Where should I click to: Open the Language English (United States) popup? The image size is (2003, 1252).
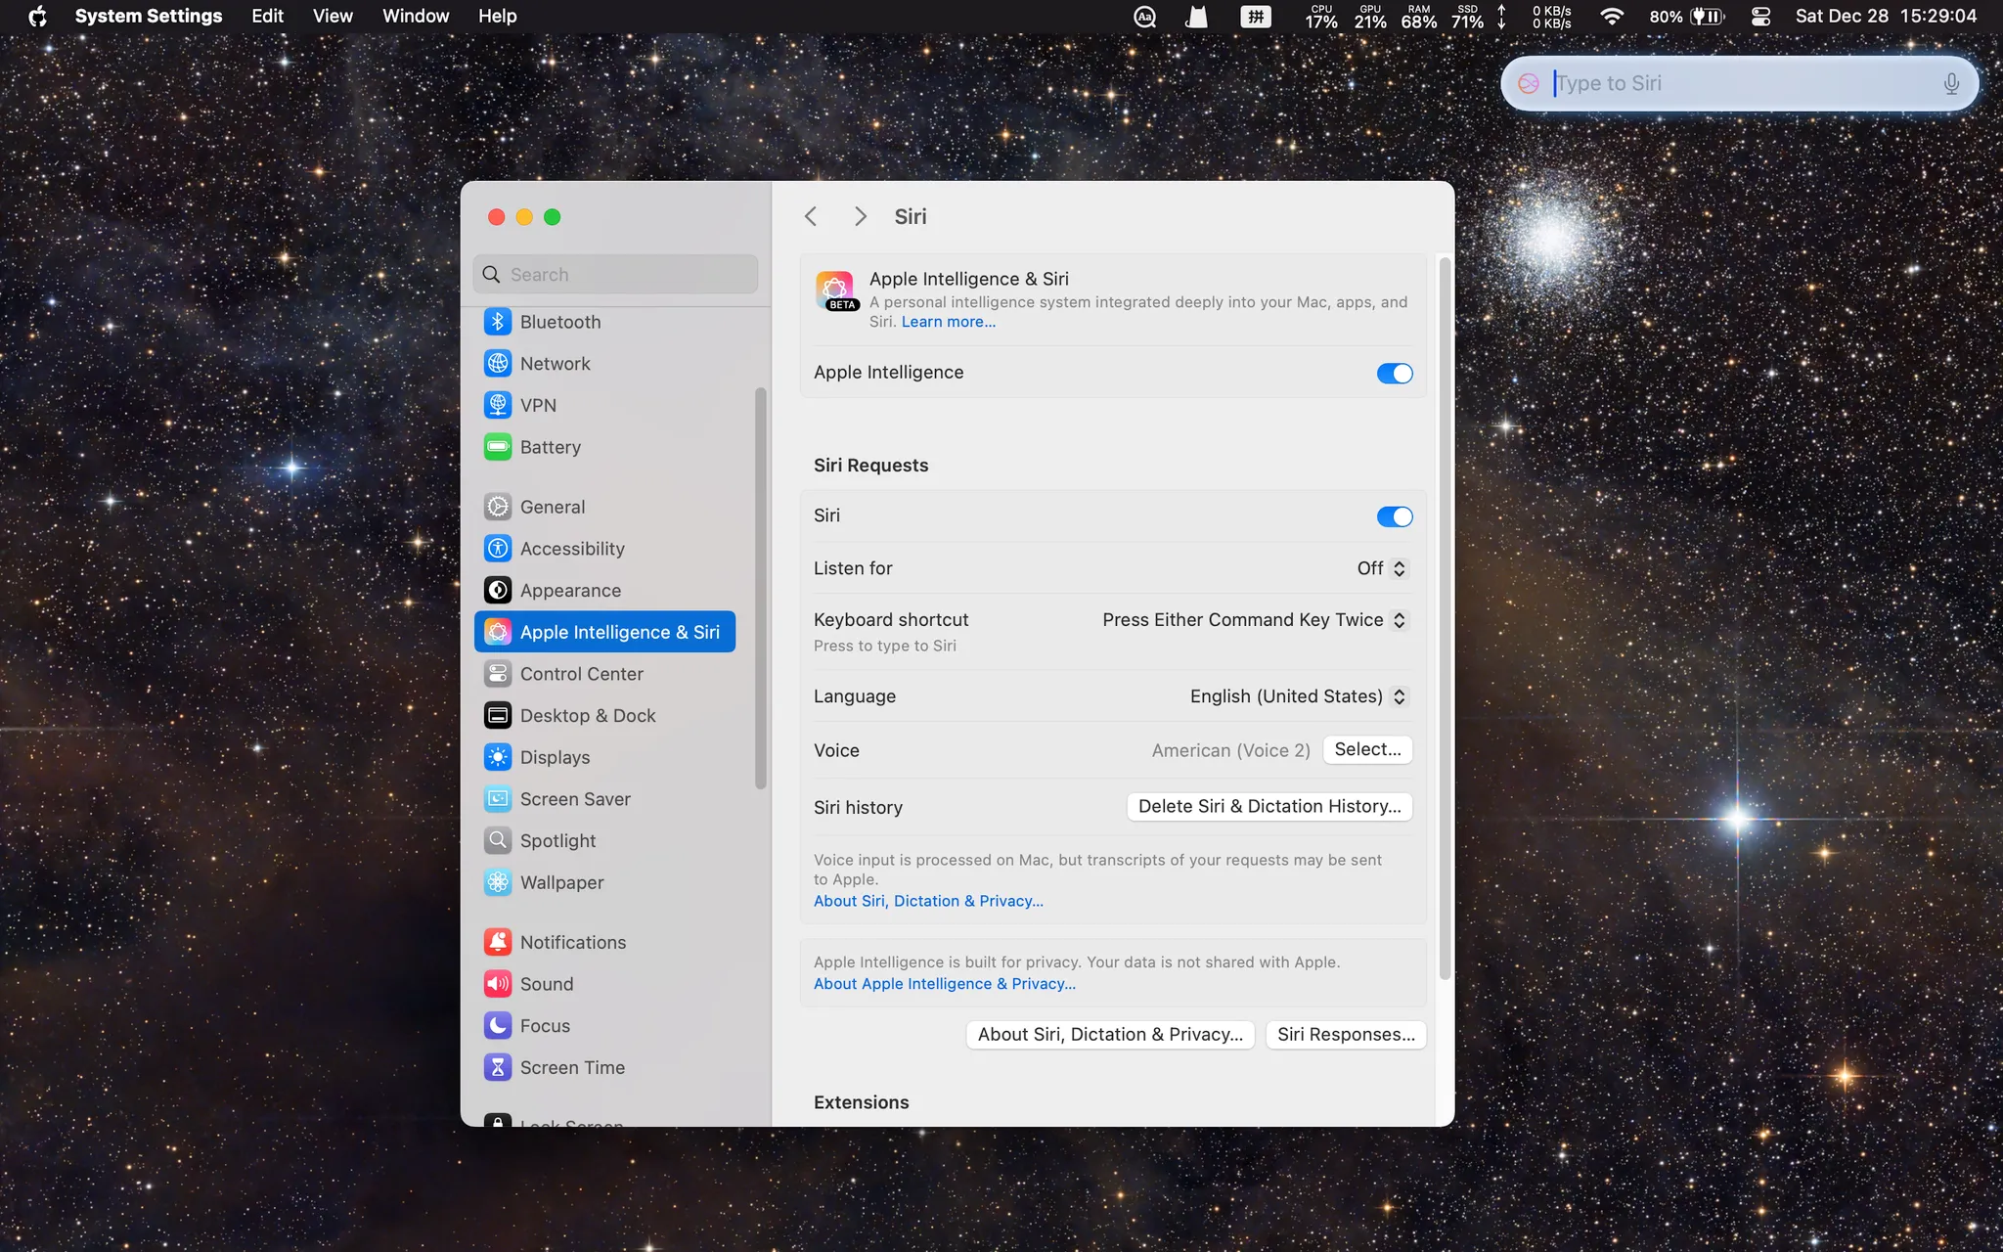coord(1298,696)
